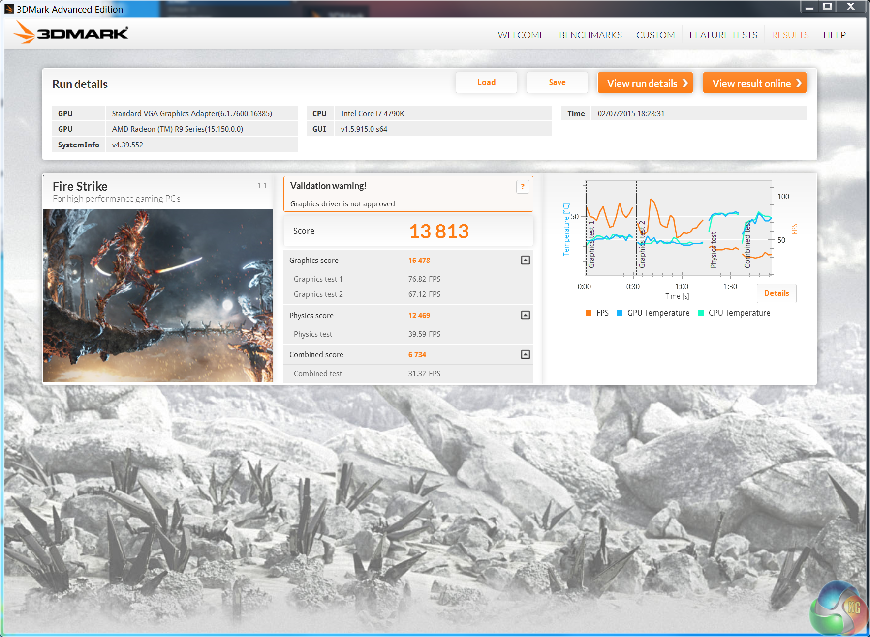This screenshot has width=870, height=637.
Task: Click Physics test result 39.59 FPS
Action: point(424,334)
